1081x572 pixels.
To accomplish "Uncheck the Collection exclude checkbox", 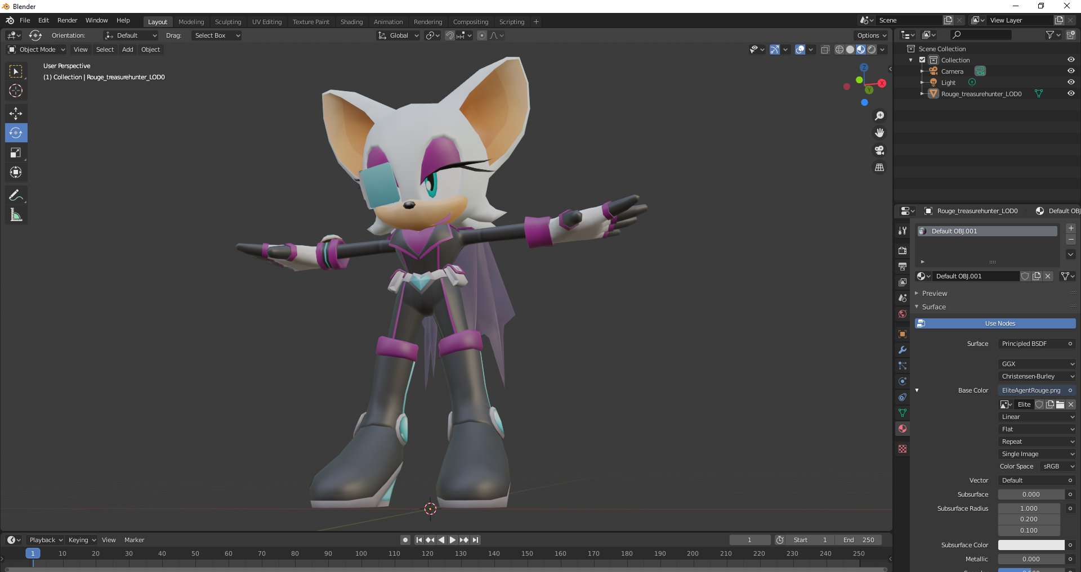I will tap(922, 60).
